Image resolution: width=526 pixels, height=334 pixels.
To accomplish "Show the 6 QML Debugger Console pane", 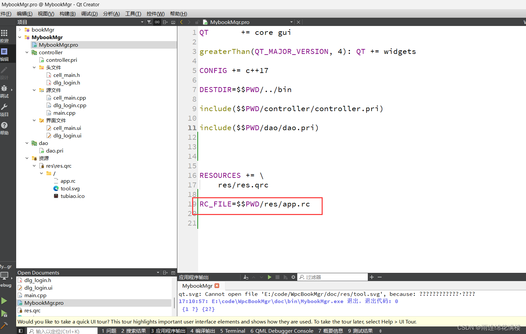I will (x=282, y=331).
